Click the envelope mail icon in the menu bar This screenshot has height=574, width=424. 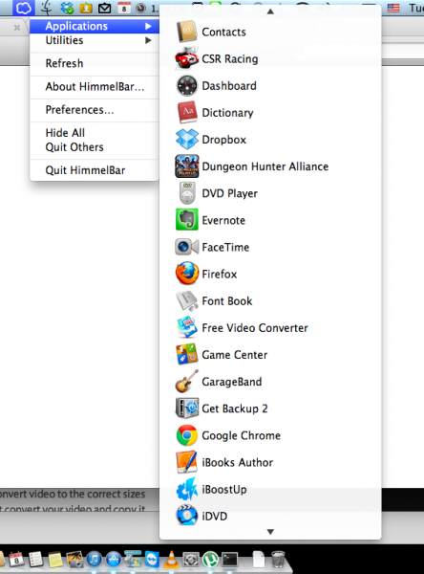[x=104, y=8]
